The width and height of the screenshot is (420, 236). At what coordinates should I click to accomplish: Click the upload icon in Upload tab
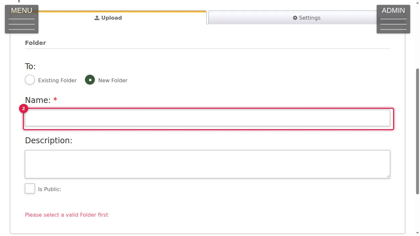(x=97, y=18)
